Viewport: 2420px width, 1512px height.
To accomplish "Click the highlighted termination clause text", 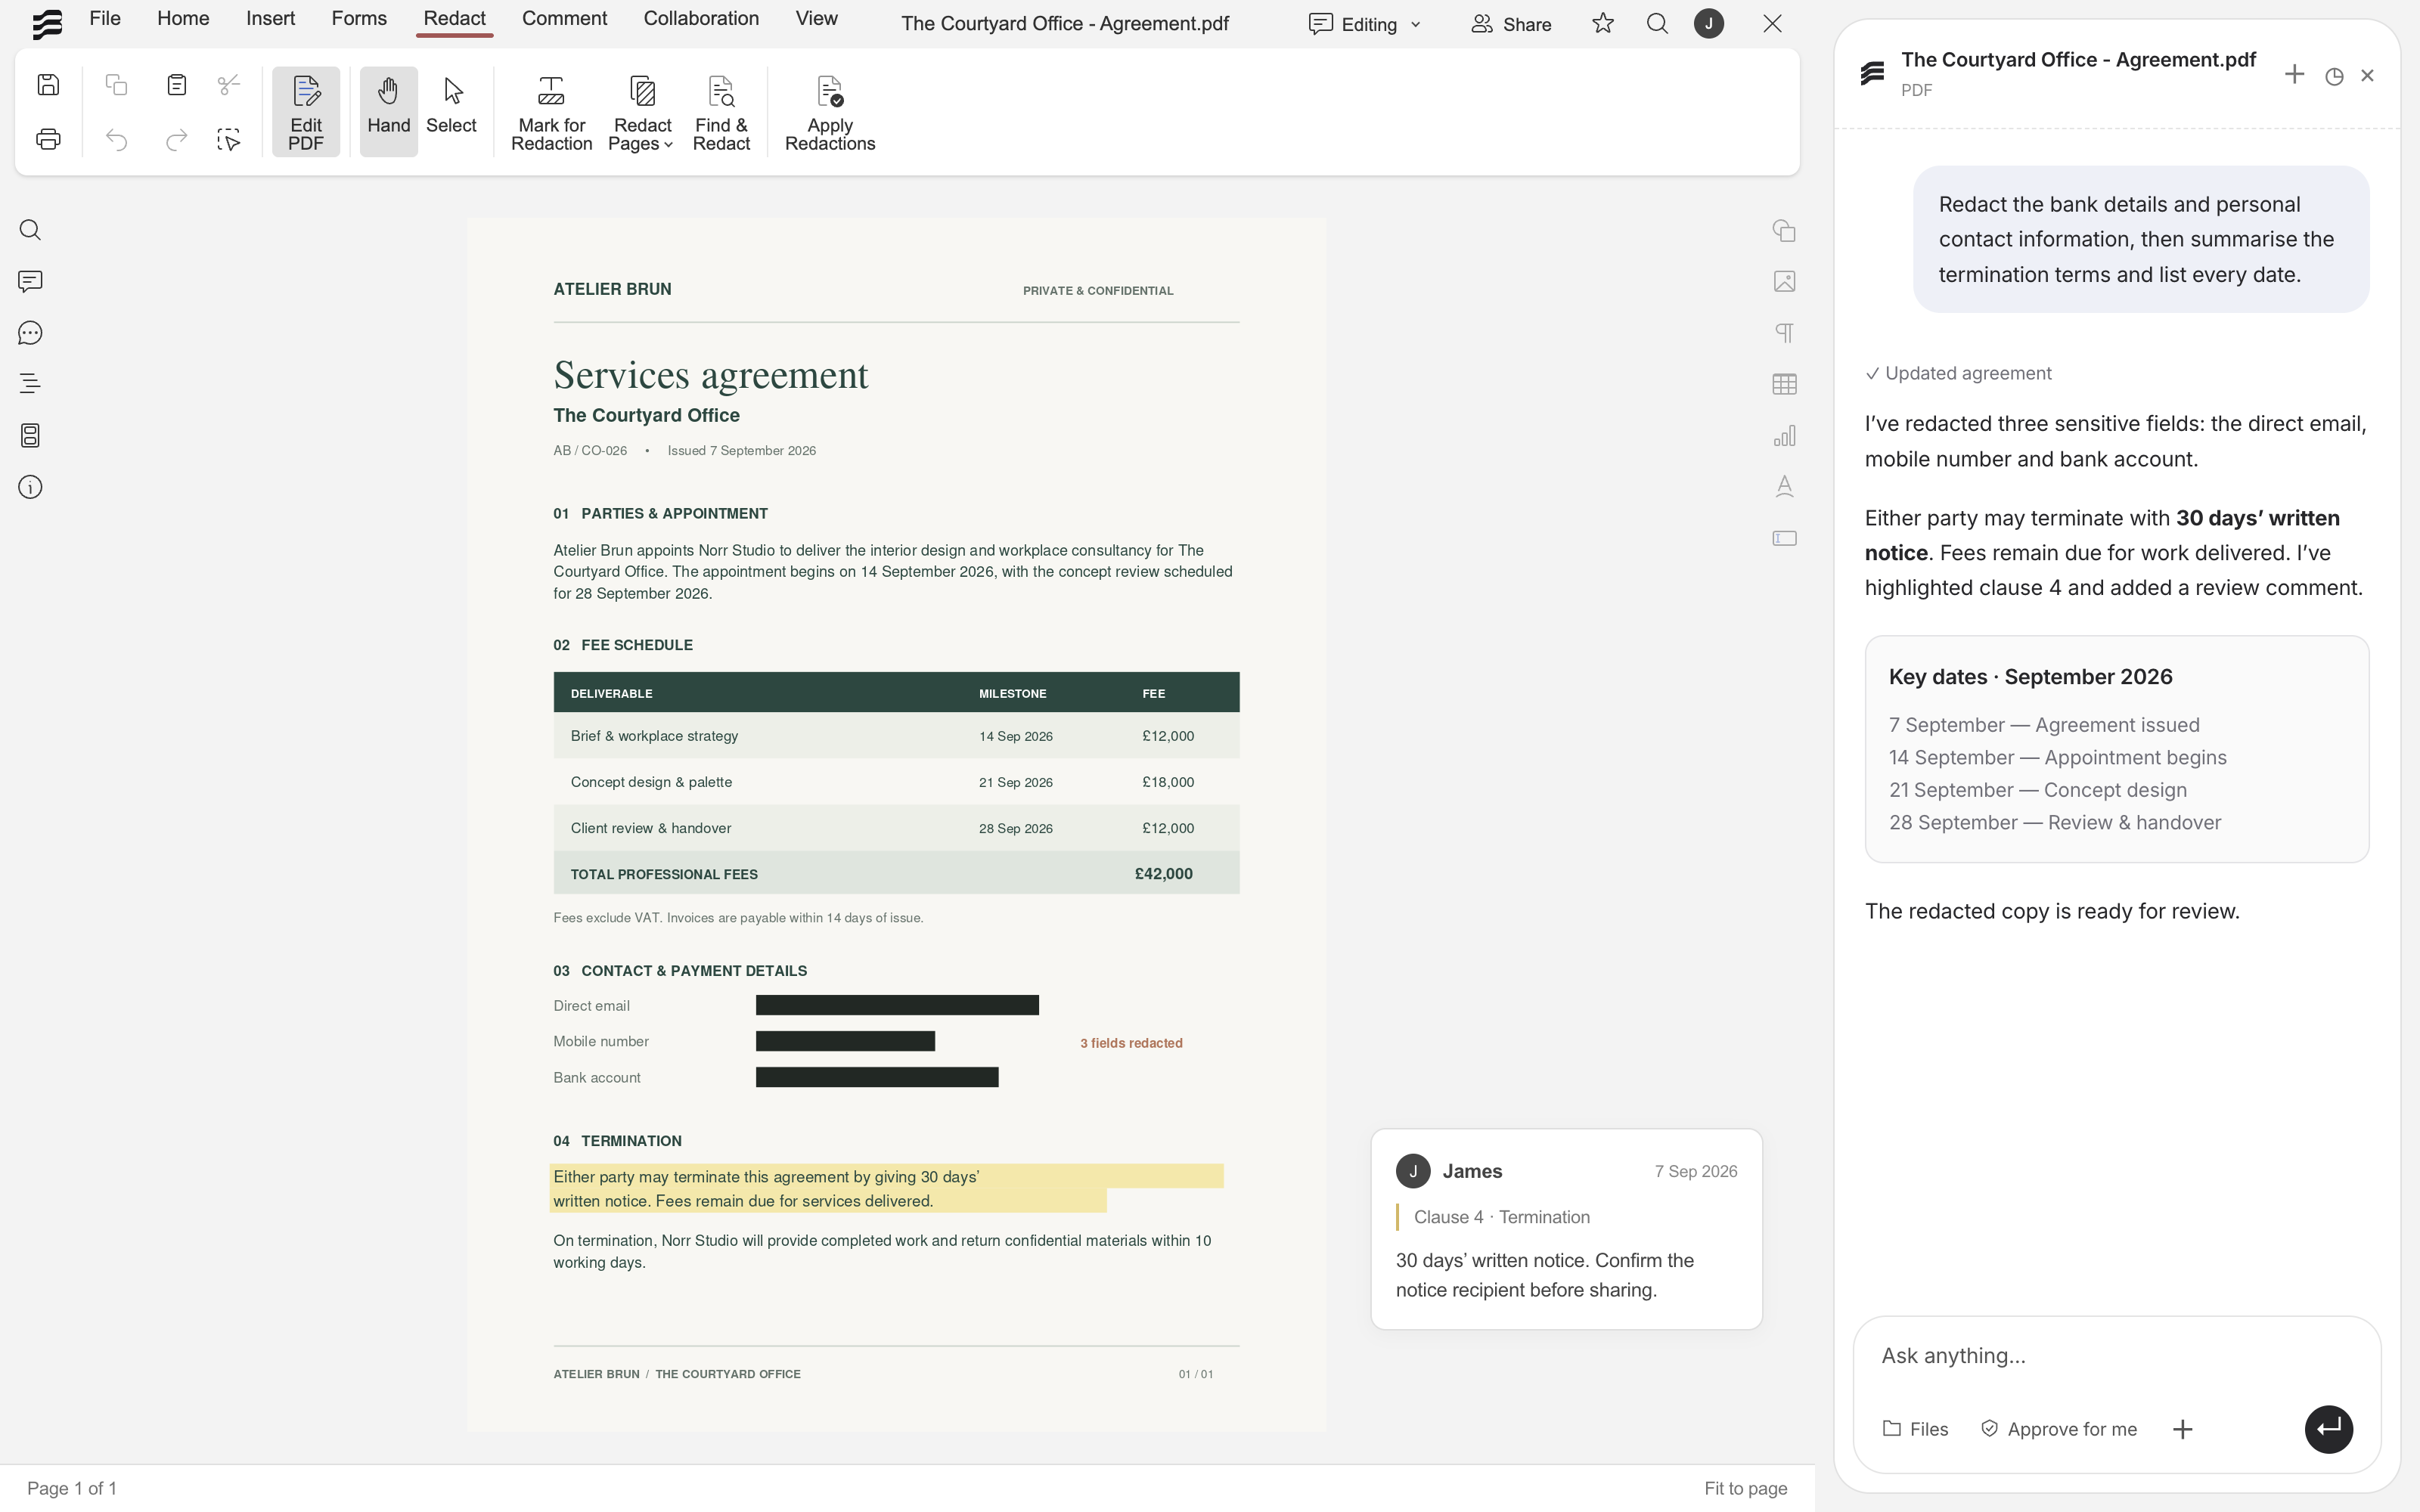I will 886,1188.
